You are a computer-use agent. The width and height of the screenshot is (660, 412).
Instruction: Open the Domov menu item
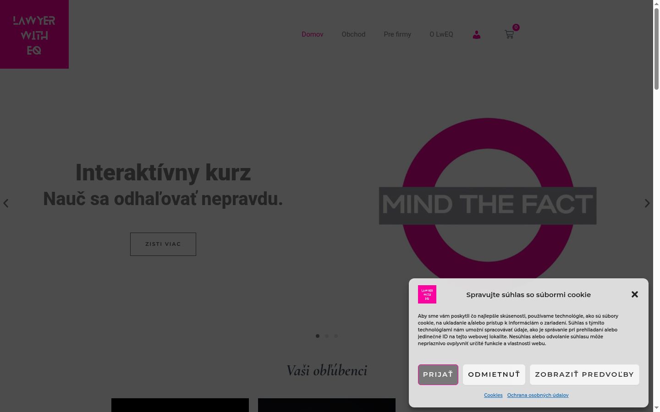313,34
